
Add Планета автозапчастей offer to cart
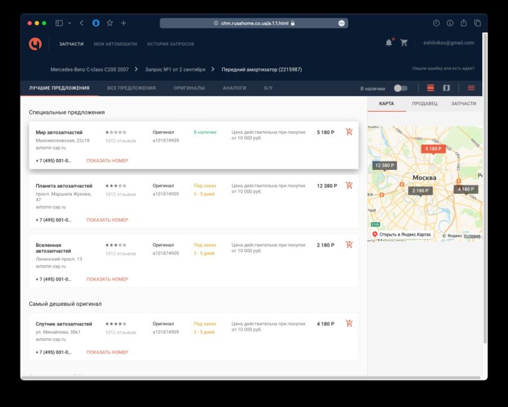(x=349, y=185)
